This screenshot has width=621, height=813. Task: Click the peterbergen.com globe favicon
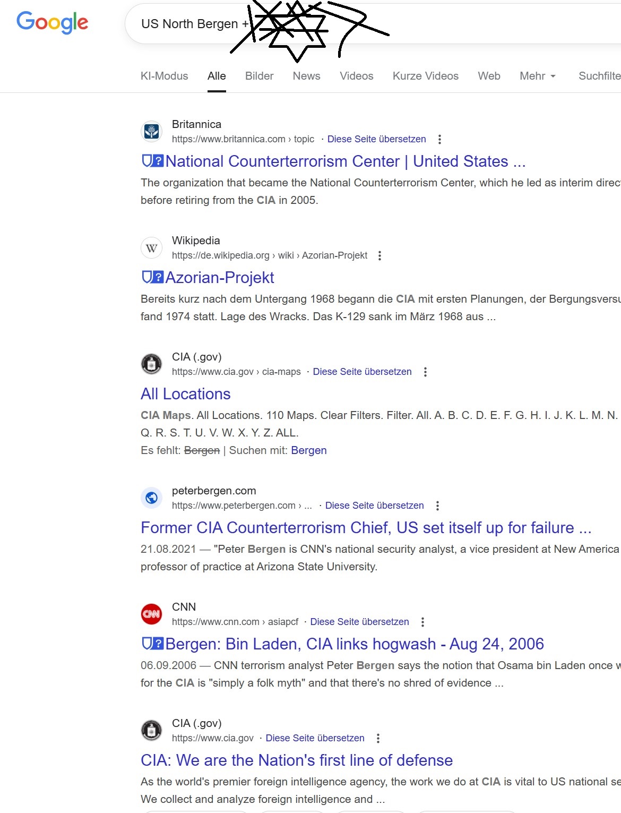pos(151,498)
